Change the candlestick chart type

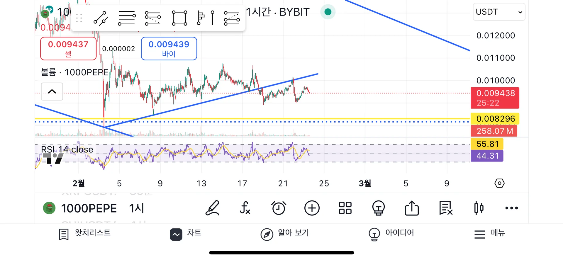[479, 208]
